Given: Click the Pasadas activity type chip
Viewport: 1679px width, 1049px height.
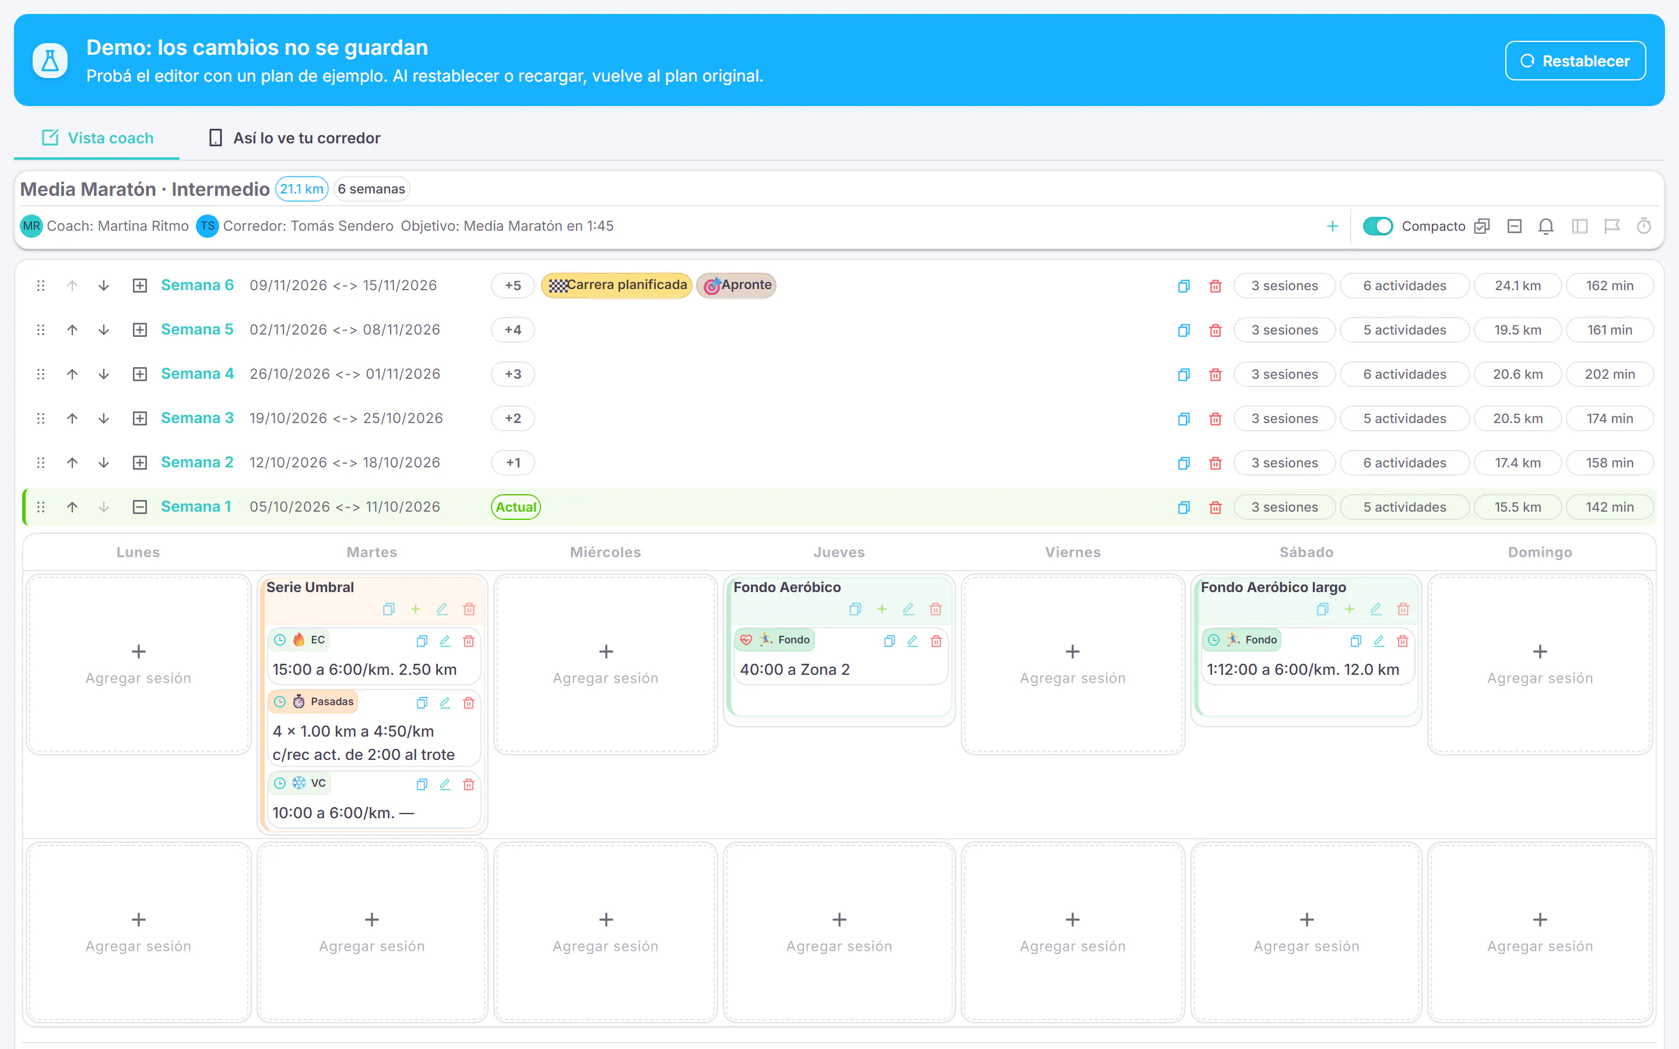Looking at the screenshot, I should pyautogui.click(x=314, y=702).
